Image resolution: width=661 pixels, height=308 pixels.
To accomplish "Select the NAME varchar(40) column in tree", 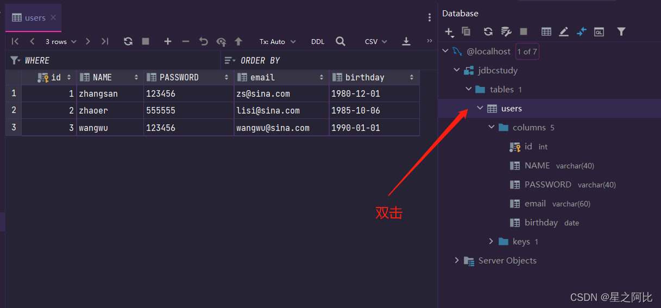I will (x=551, y=165).
